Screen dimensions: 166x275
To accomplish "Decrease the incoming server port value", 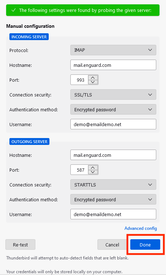I will (x=93, y=82).
